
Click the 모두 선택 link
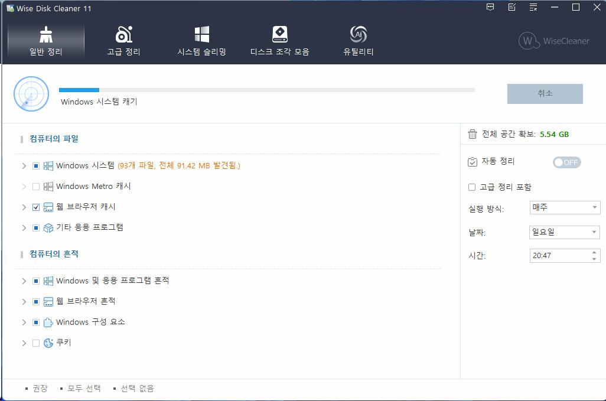point(84,389)
